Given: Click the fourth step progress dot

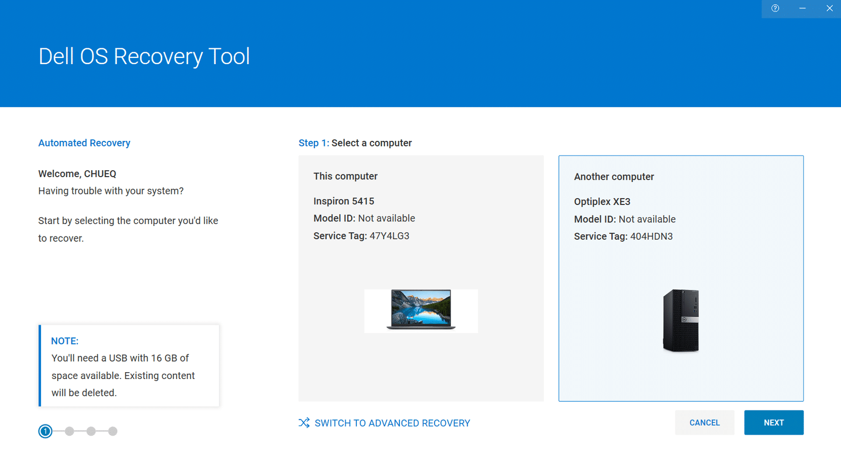Looking at the screenshot, I should pyautogui.click(x=112, y=431).
